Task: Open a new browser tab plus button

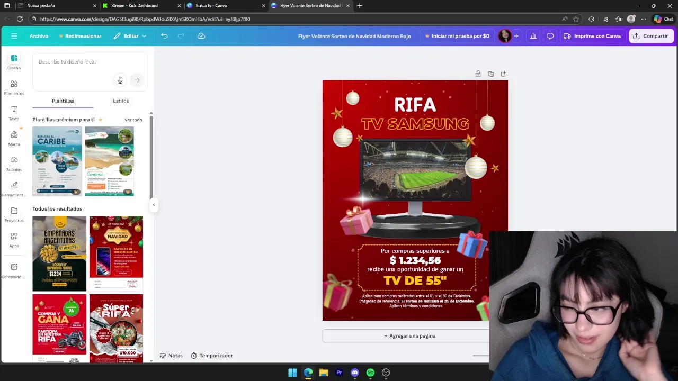Action: pyautogui.click(x=360, y=6)
